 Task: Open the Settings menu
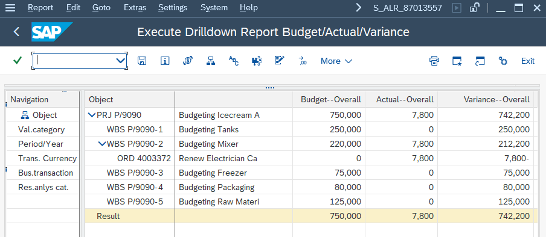tap(173, 7)
